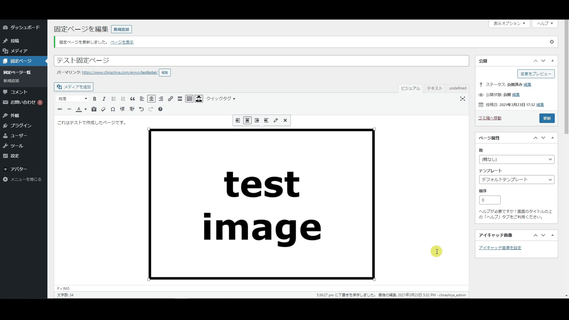569x320 pixels.
Task: Insert special character omega icon
Action: pos(113,109)
